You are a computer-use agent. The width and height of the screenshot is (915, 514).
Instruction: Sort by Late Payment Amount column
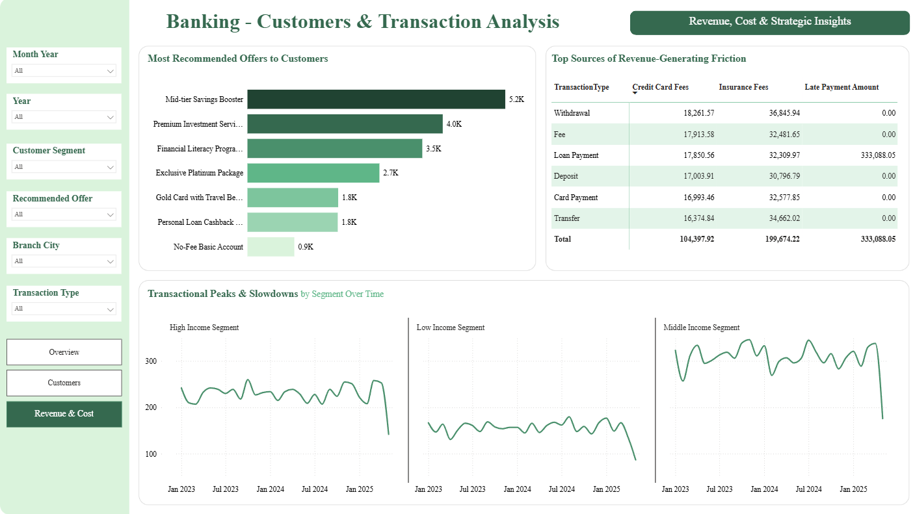point(842,87)
